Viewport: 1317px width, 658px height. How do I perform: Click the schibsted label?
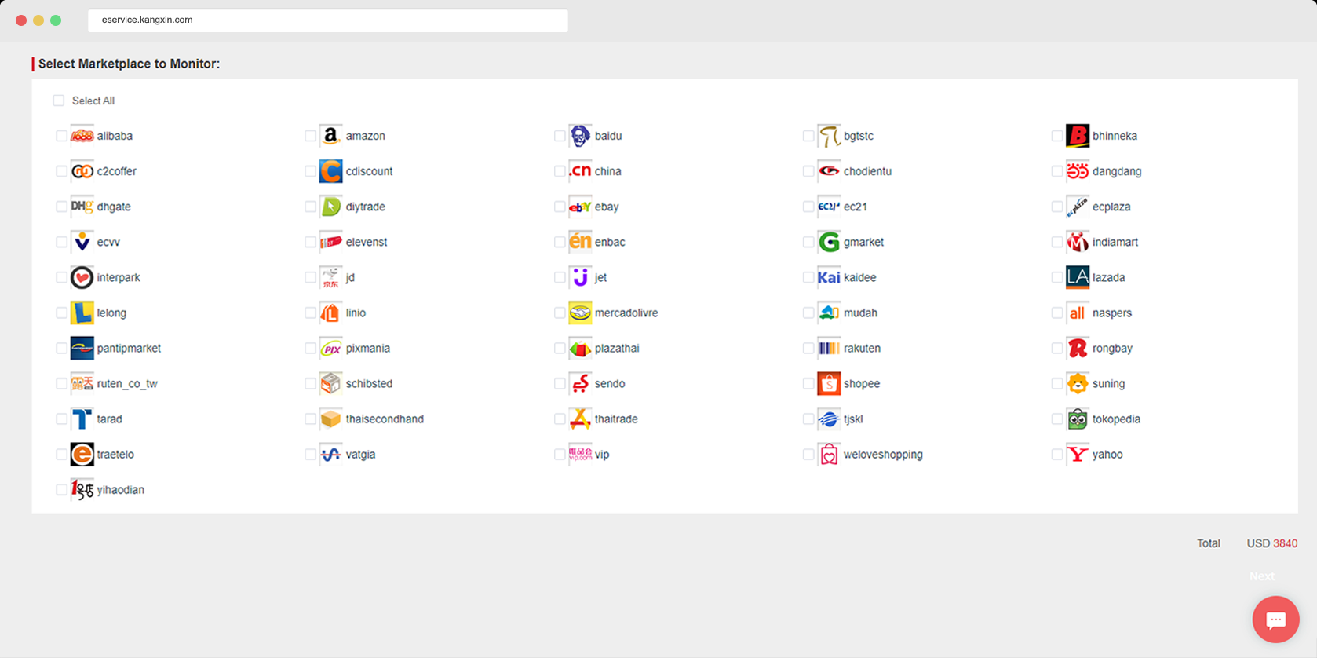369,383
